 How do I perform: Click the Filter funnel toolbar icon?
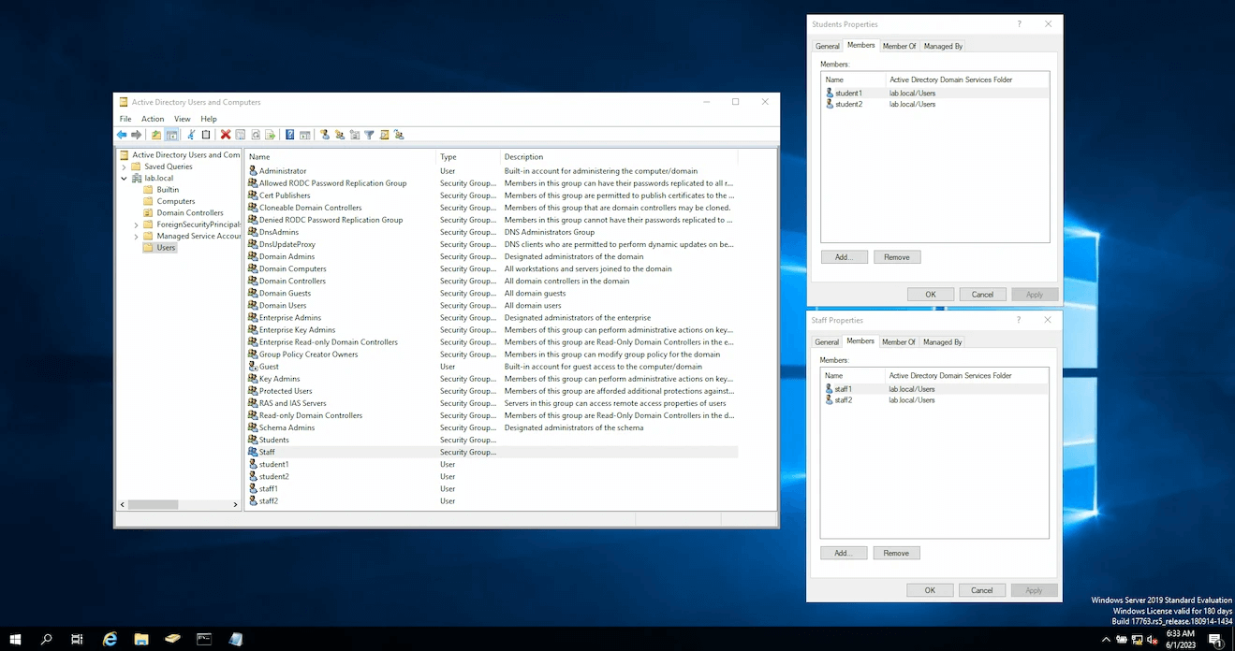pos(369,135)
